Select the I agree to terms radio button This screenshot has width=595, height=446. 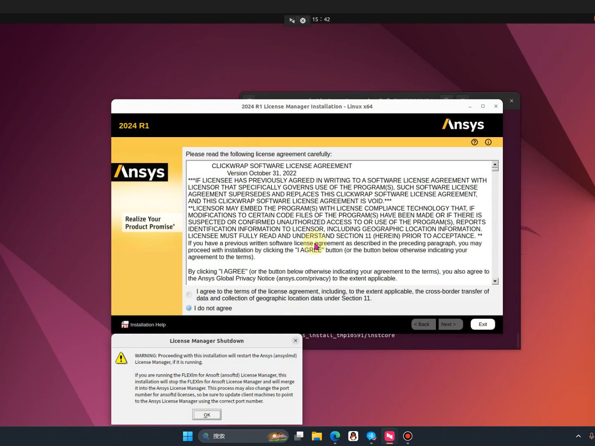[x=189, y=294]
